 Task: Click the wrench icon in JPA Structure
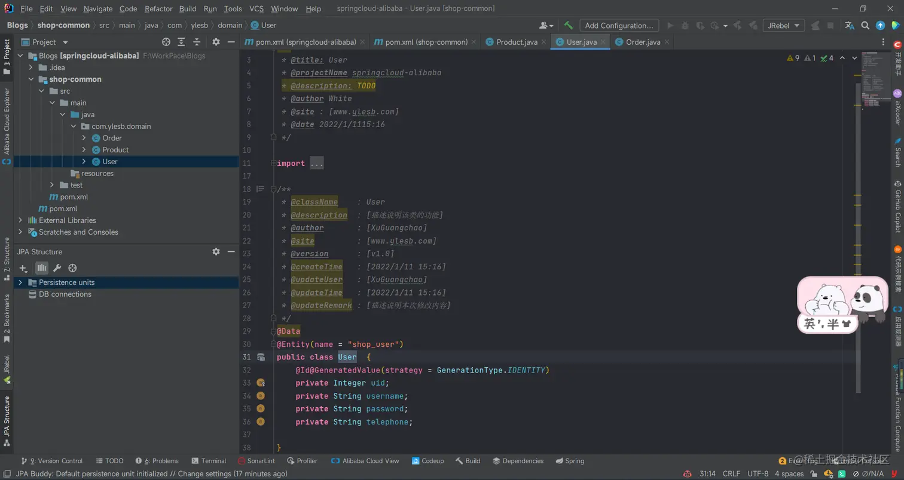pyautogui.click(x=57, y=269)
